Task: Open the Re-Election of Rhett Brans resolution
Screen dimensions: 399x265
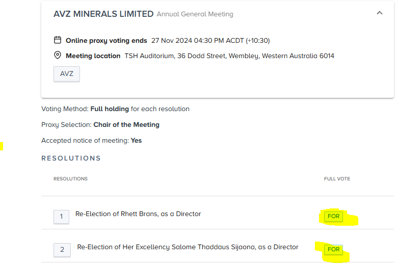Action: point(138,214)
